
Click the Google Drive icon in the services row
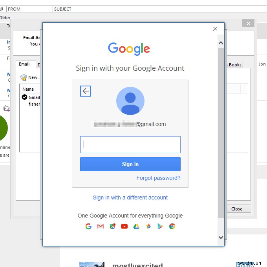tap(136, 226)
